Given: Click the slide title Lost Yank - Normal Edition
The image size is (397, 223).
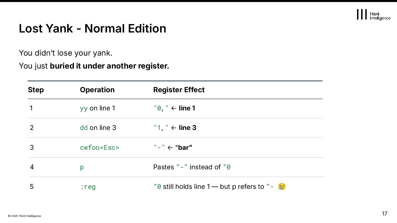Looking at the screenshot, I should pyautogui.click(x=92, y=29).
